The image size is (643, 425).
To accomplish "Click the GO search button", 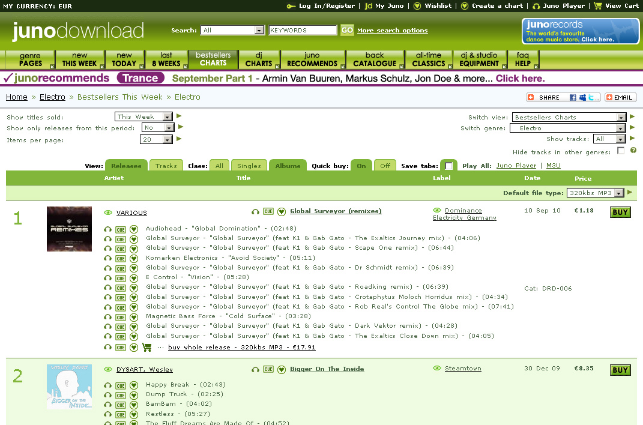I will 347,30.
